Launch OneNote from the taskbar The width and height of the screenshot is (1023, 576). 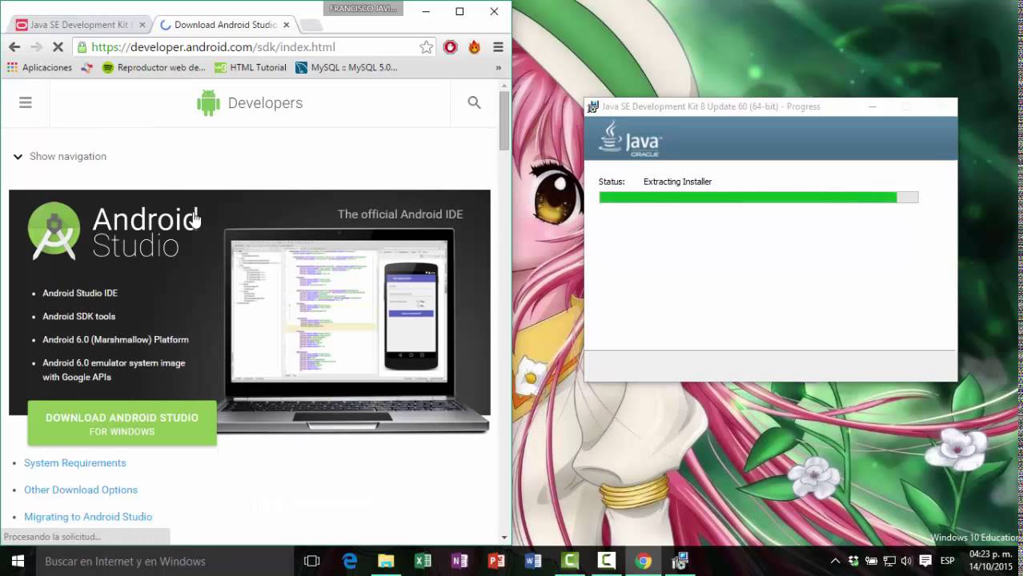459,561
